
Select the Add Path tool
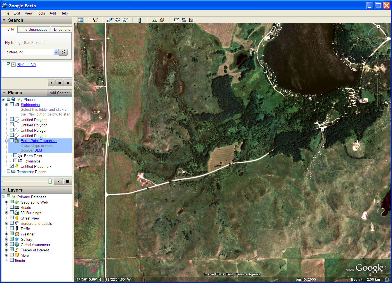[x=118, y=20]
